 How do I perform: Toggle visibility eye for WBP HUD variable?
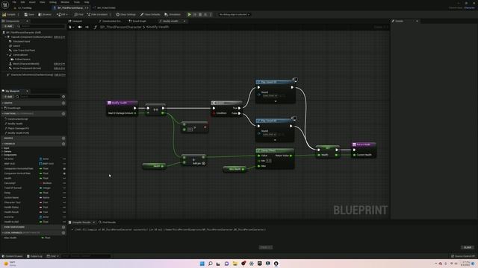(64, 164)
